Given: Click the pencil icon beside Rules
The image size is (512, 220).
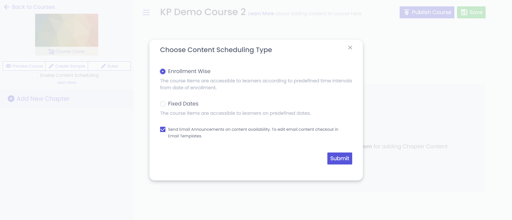Looking at the screenshot, I should coord(103,66).
